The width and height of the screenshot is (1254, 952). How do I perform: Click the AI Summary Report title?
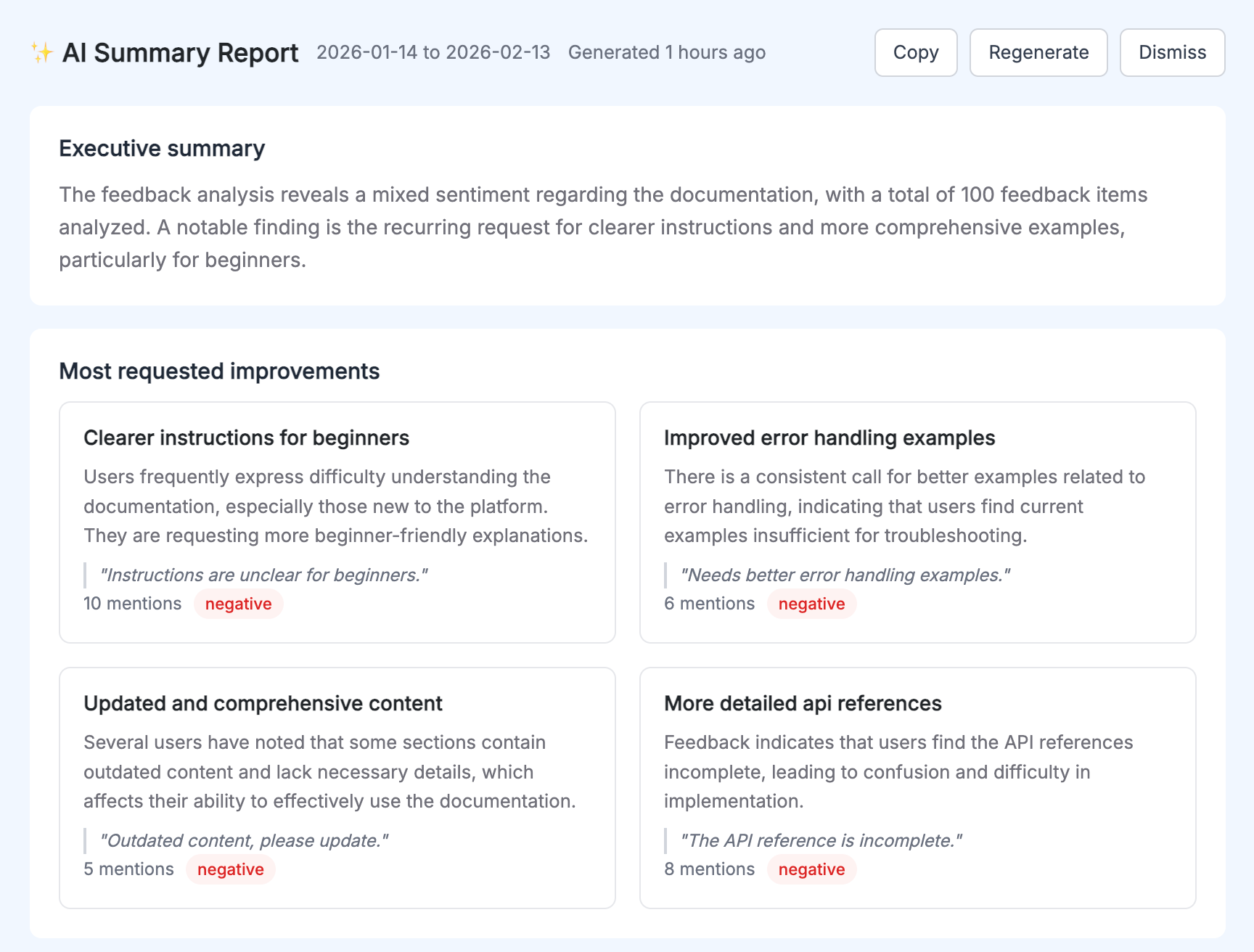[x=180, y=52]
